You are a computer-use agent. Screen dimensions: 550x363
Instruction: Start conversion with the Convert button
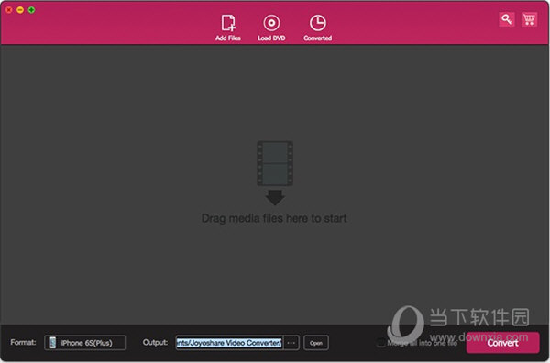[502, 343]
